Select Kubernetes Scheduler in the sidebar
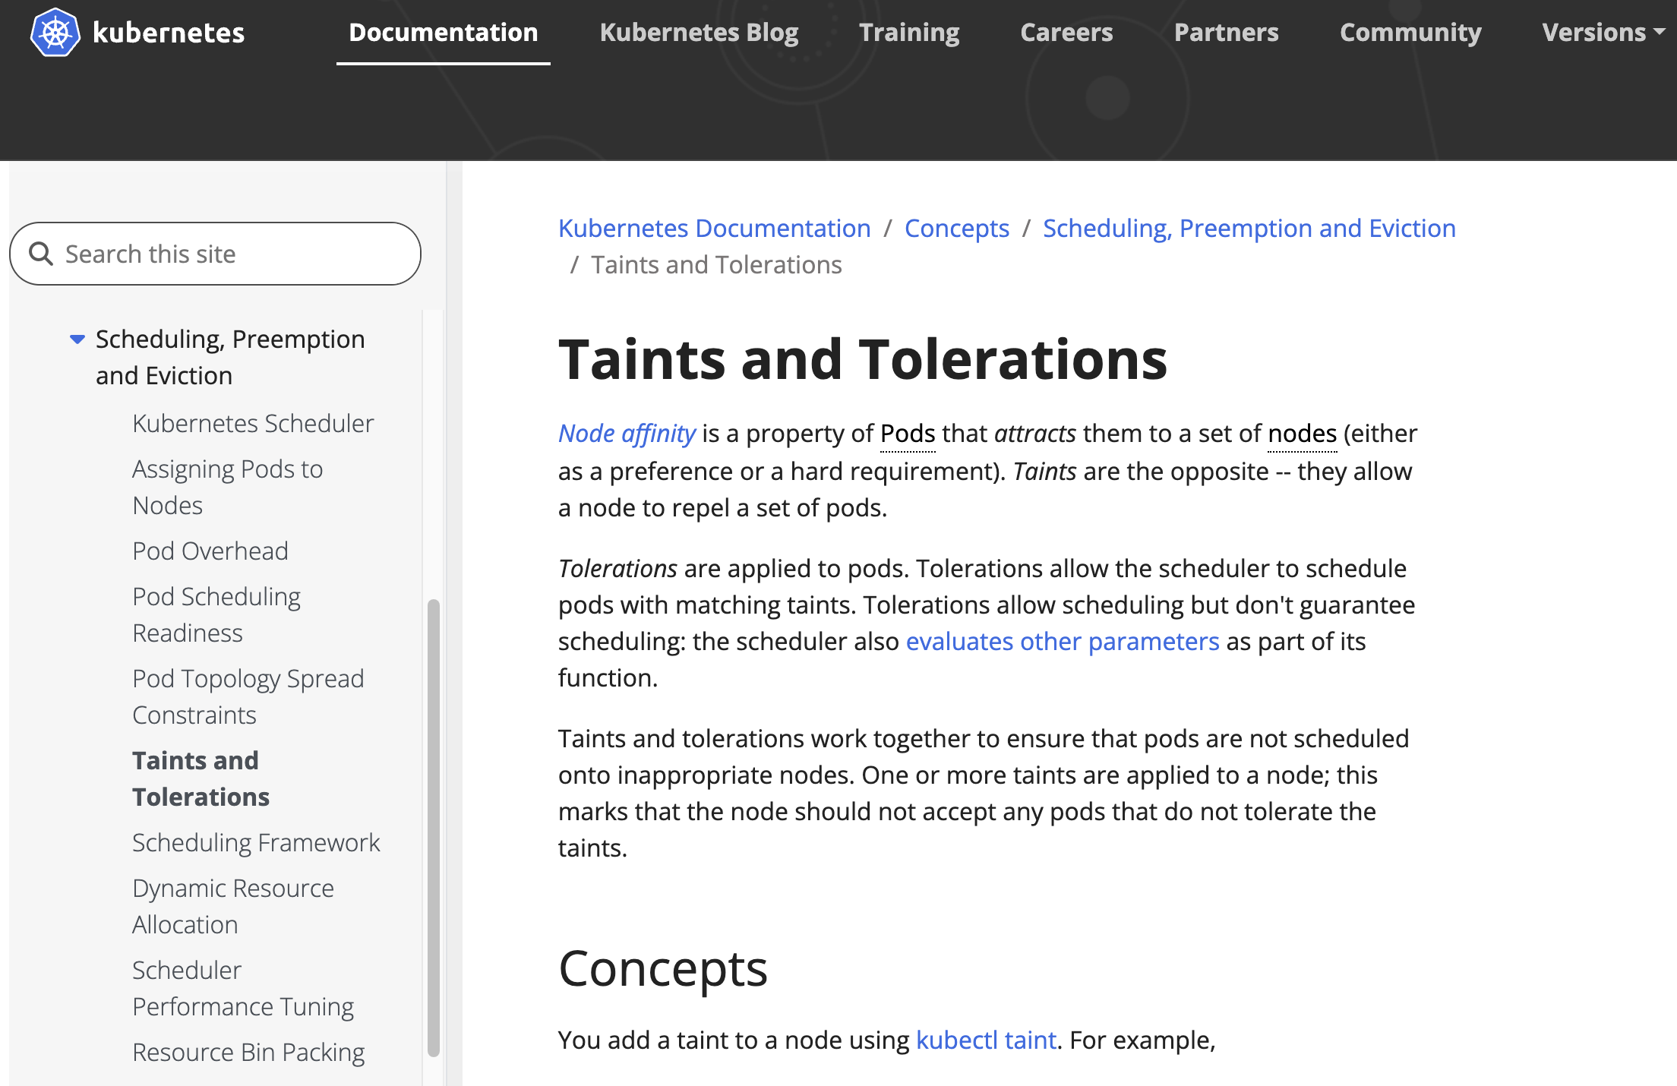This screenshot has width=1677, height=1086. pyautogui.click(x=253, y=424)
